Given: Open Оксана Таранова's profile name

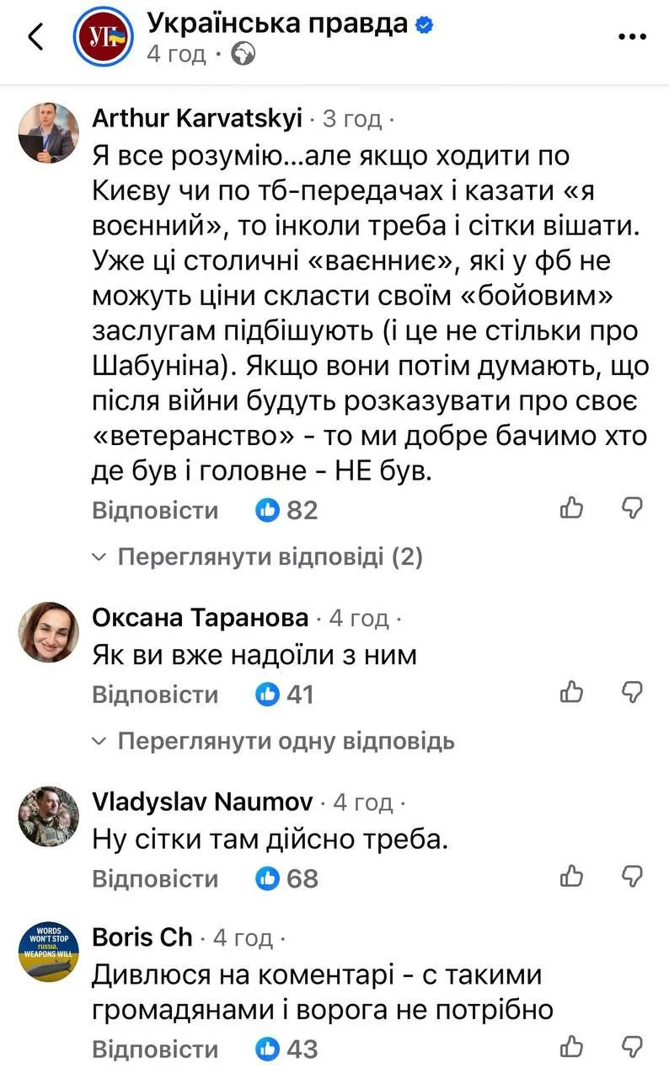Looking at the screenshot, I should tap(200, 618).
